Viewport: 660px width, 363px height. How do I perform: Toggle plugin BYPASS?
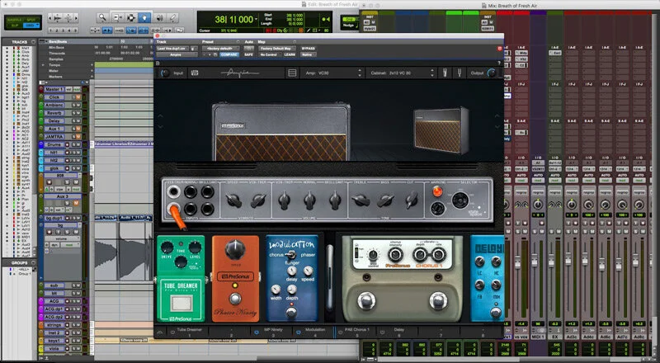(308, 49)
